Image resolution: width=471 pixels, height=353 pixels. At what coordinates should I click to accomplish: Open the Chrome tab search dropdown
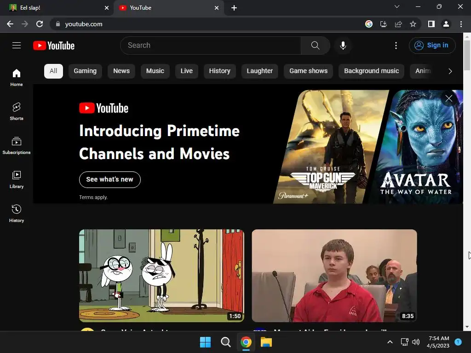coord(397,6)
